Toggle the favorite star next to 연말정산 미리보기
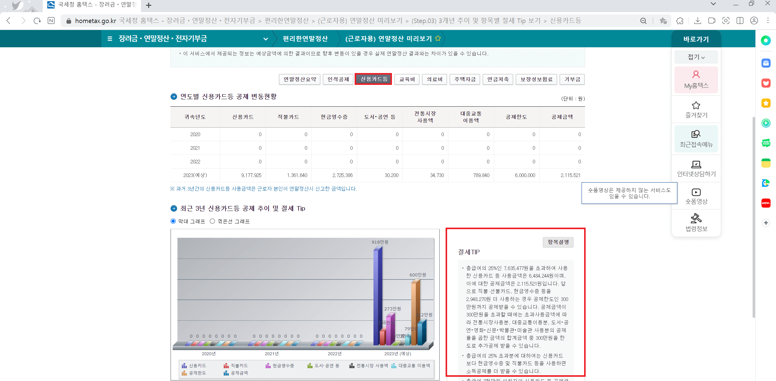 [437, 38]
